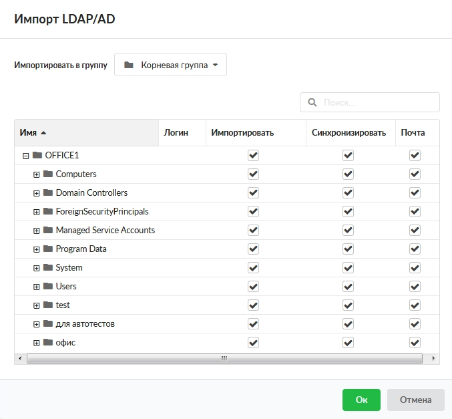
Task: Click the horizontal scrollbar right arrow
Action: click(x=434, y=358)
